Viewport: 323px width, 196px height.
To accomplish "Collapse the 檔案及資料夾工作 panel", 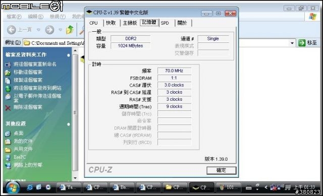I will (69, 55).
